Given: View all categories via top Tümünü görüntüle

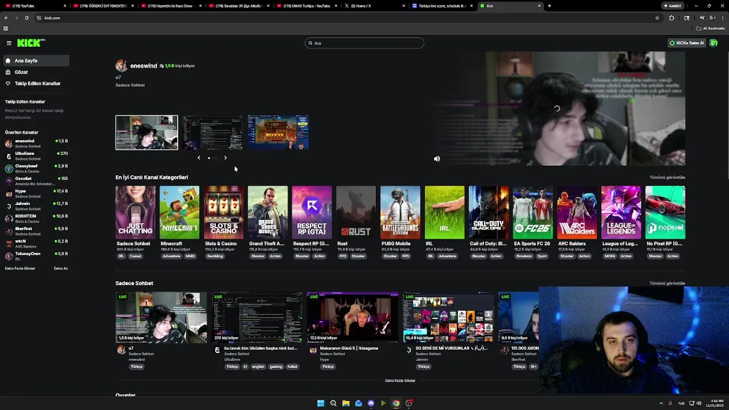Looking at the screenshot, I should click(667, 177).
